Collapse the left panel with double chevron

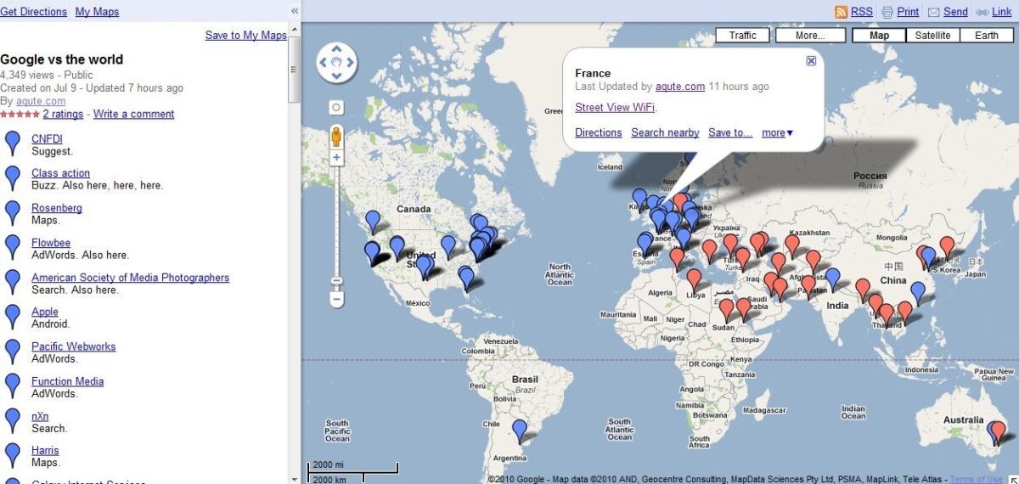point(295,11)
